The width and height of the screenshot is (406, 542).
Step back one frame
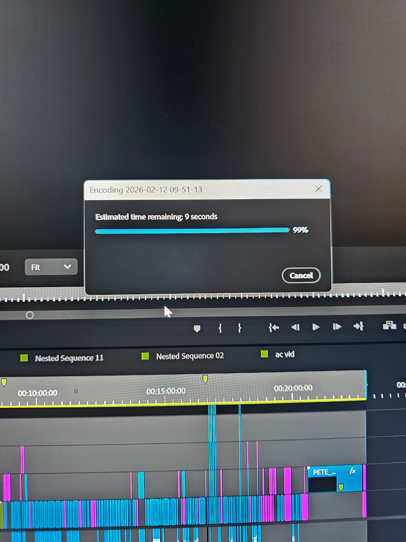(x=295, y=327)
